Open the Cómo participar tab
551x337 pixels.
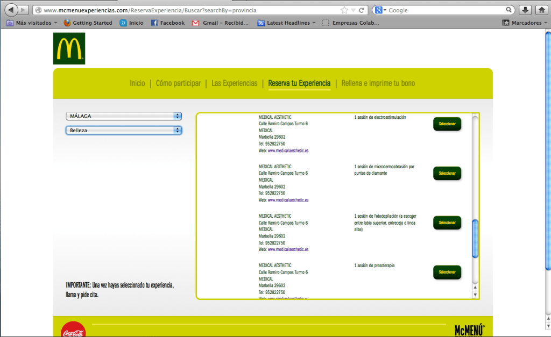[178, 83]
